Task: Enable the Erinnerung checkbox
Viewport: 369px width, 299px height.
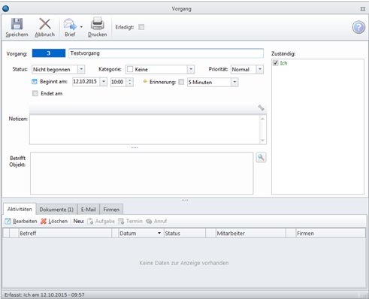Action: [x=181, y=82]
